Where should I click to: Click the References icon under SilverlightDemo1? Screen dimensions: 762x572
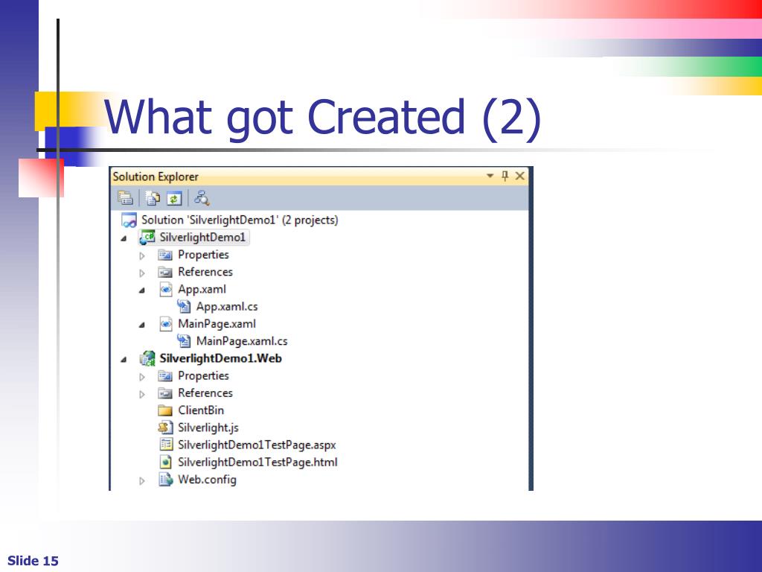click(165, 273)
